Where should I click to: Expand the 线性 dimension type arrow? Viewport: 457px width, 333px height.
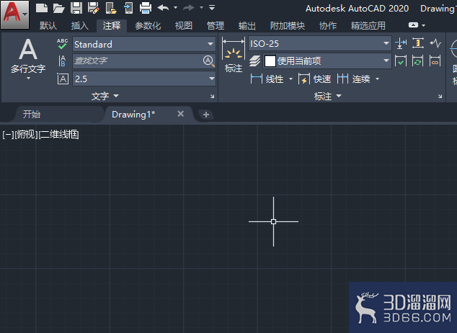pos(290,79)
